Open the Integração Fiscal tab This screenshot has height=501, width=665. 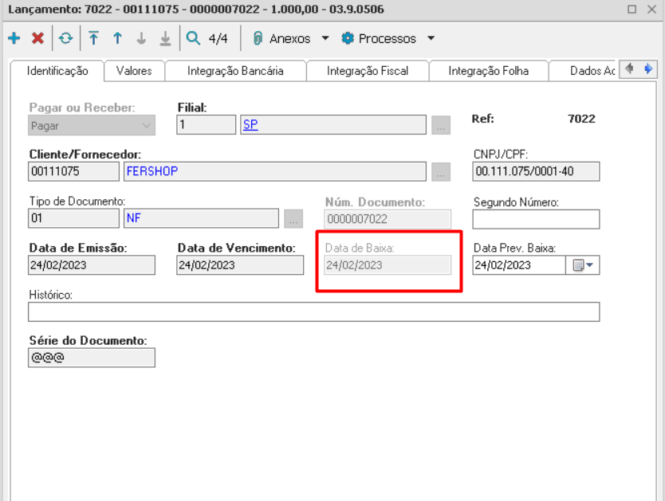coord(368,71)
